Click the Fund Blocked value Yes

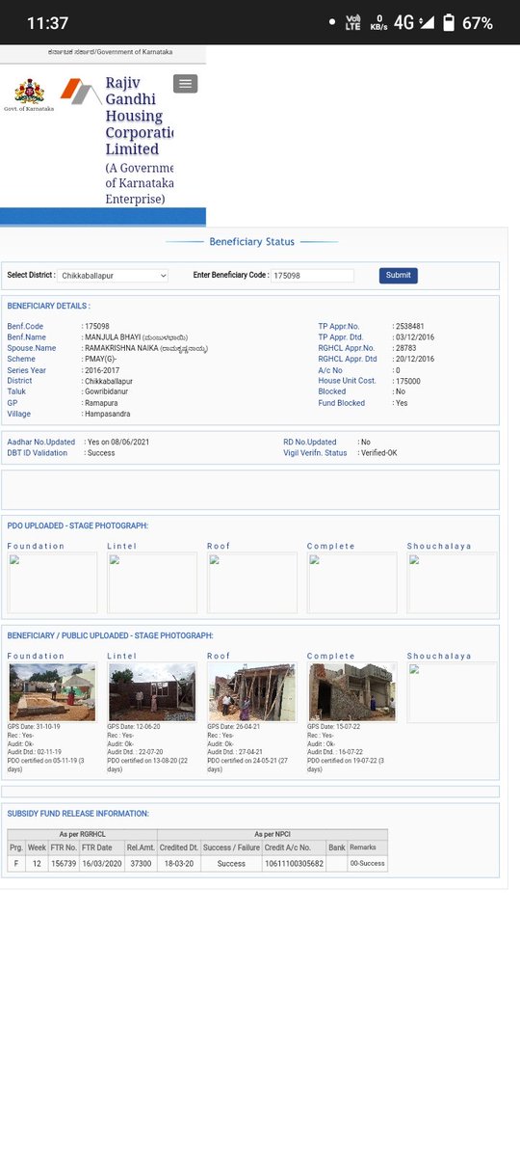coord(403,403)
